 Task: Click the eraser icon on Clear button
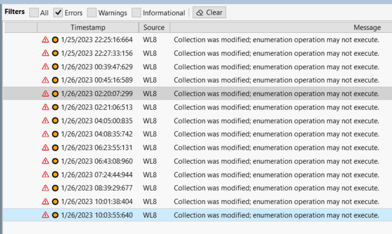200,12
